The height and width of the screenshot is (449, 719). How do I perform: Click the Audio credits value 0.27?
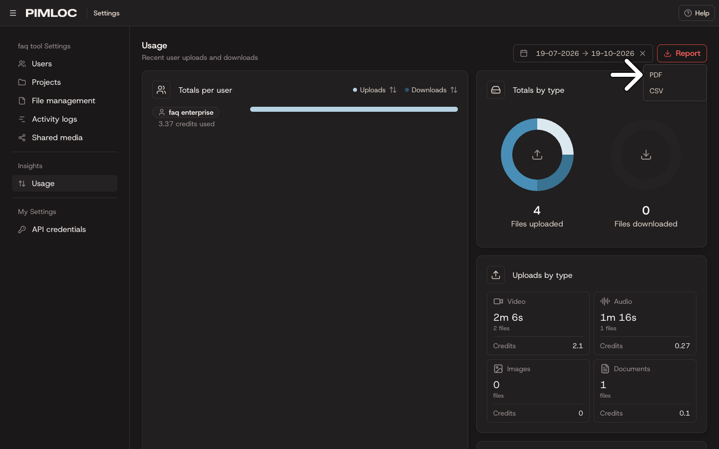(683, 346)
